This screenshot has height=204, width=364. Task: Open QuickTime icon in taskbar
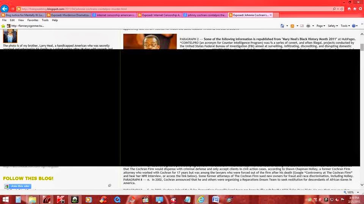(117, 199)
